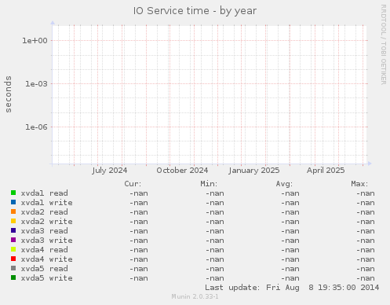The image size is (390, 305).
Task: Select the 'xvda4 write' legend label
Action: pos(46,259)
